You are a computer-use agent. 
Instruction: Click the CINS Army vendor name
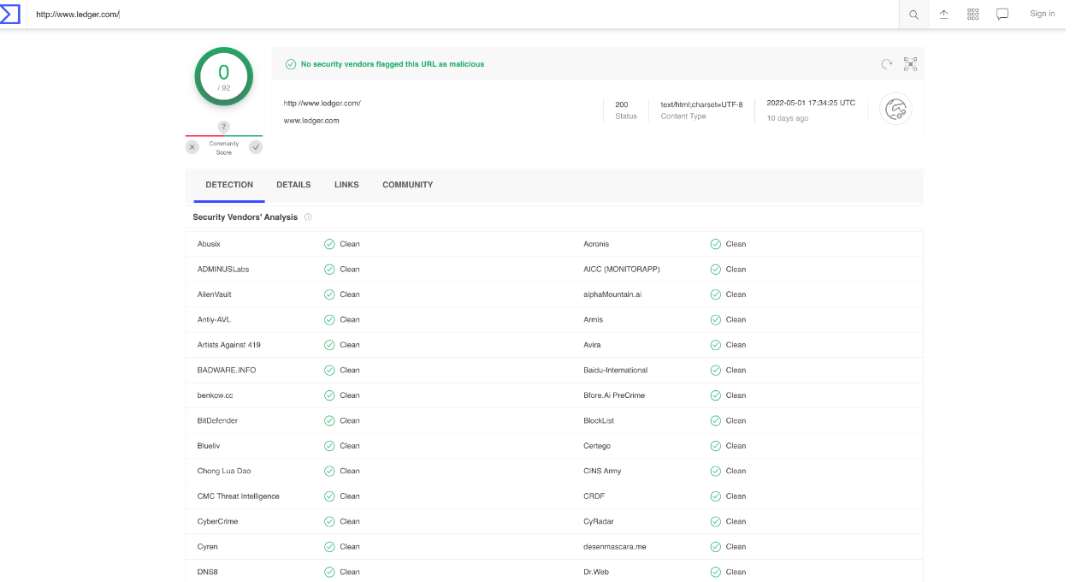602,471
